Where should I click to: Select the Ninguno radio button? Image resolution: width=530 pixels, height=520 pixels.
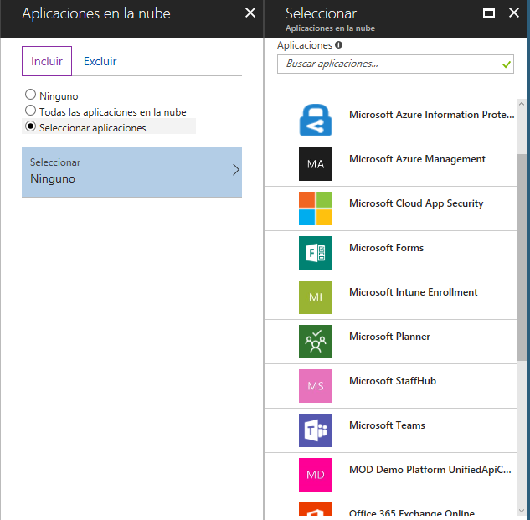[31, 95]
